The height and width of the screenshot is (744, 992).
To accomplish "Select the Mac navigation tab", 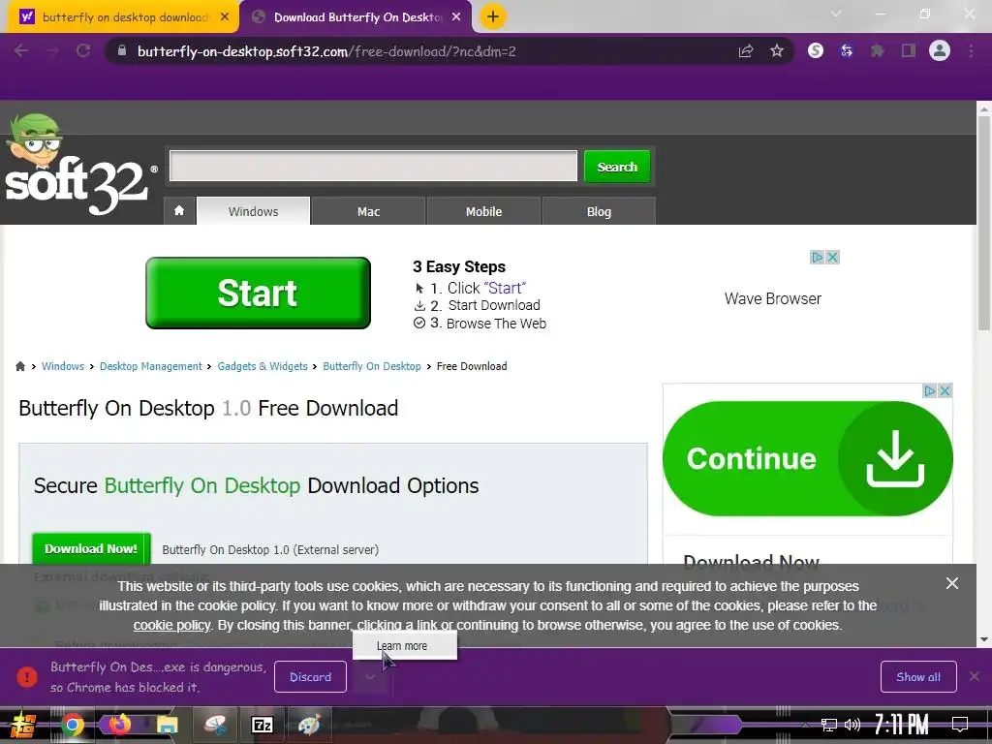I will pyautogui.click(x=369, y=211).
